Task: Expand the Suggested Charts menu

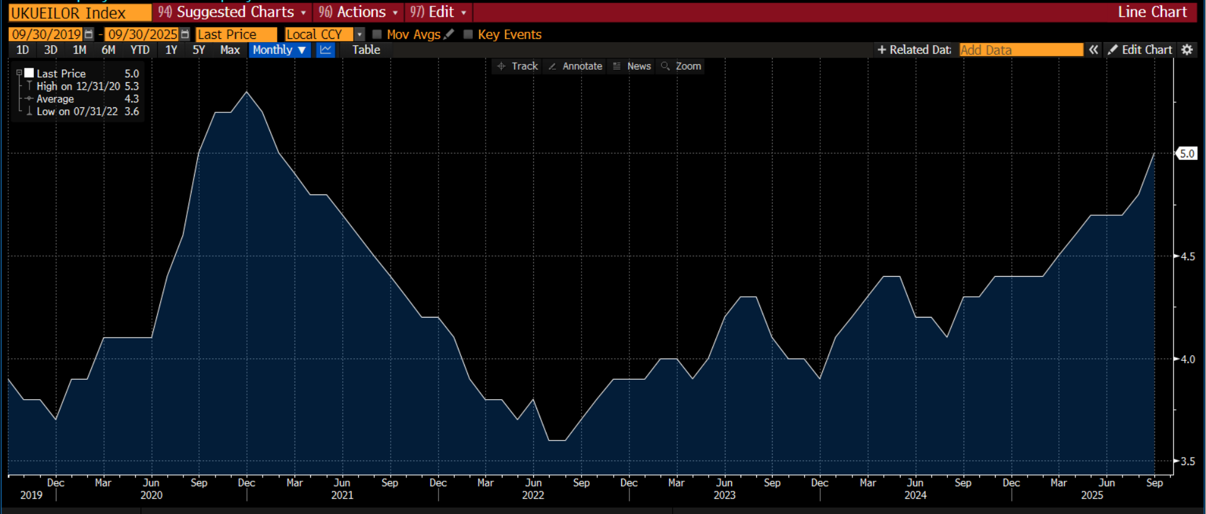Action: coord(232,12)
